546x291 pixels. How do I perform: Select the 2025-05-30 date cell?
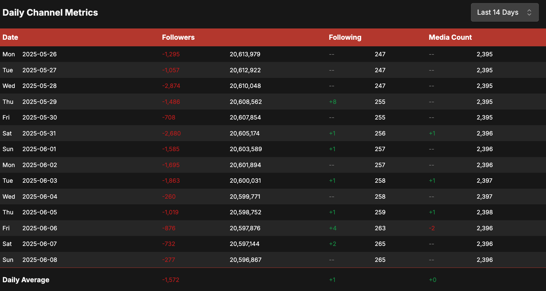click(40, 117)
